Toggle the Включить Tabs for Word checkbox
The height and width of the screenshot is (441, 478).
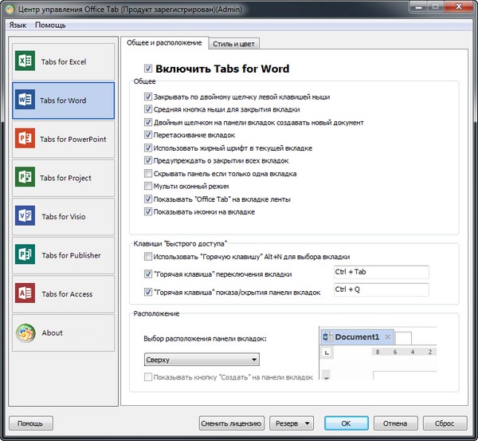148,69
